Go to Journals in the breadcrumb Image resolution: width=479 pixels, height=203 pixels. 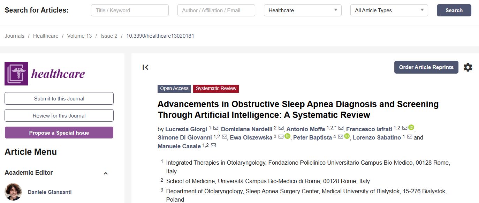[x=15, y=36]
